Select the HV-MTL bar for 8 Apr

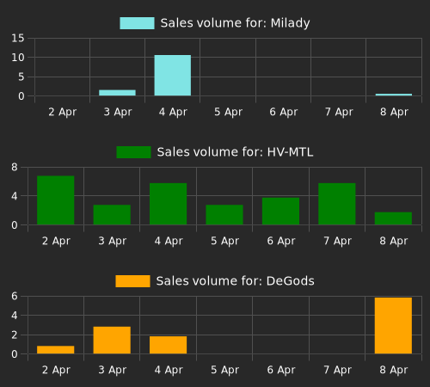[393, 218]
